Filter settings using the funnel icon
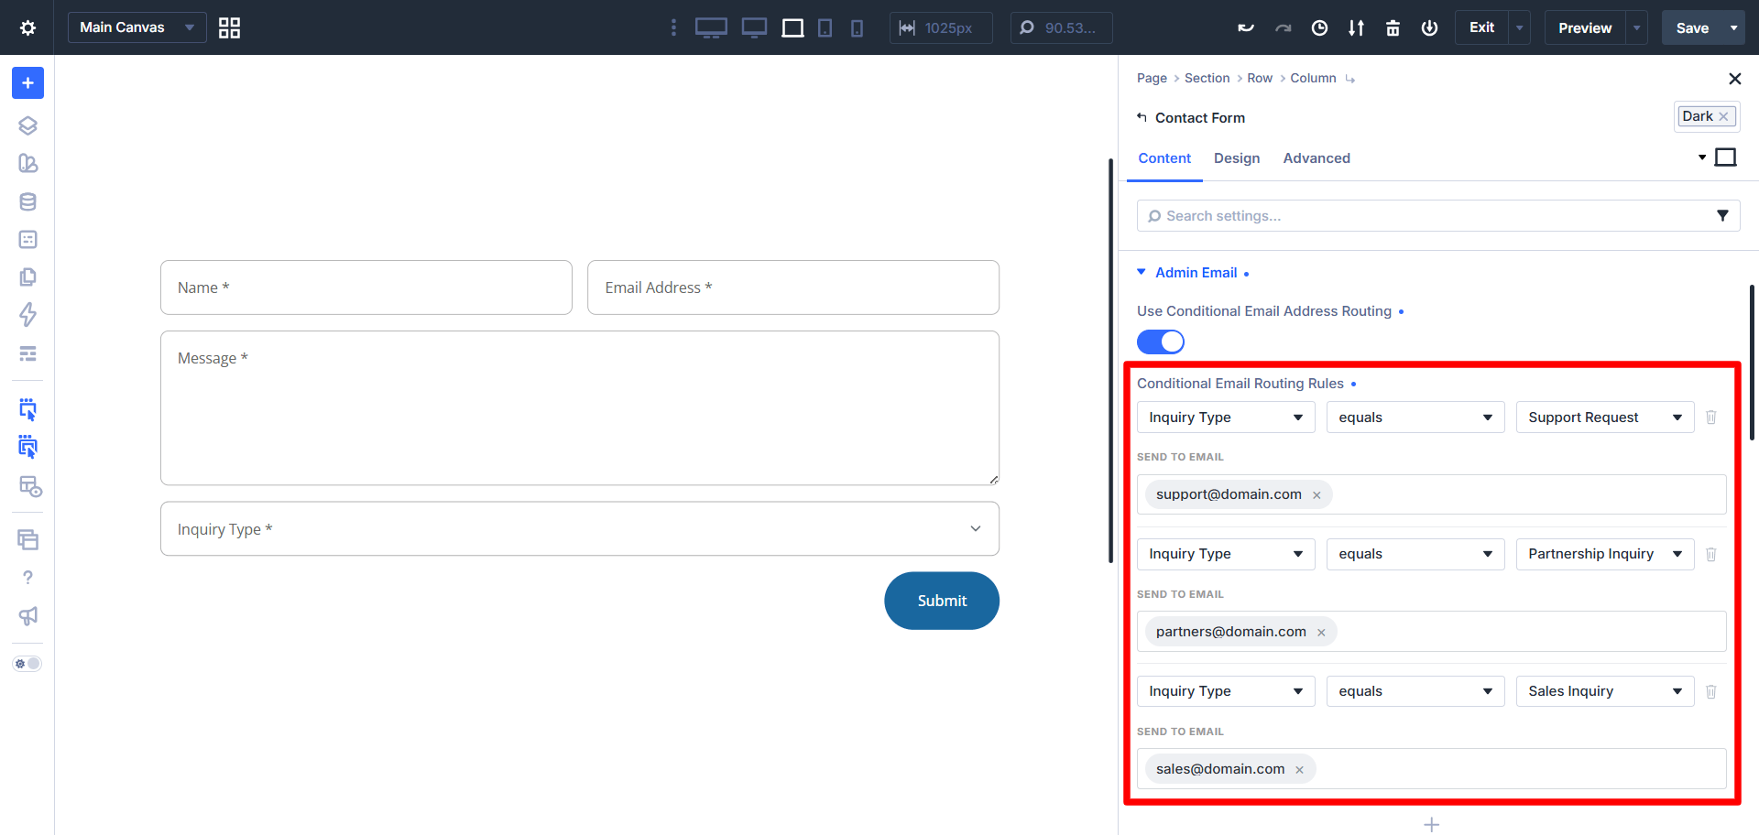The image size is (1759, 835). pyautogui.click(x=1722, y=216)
